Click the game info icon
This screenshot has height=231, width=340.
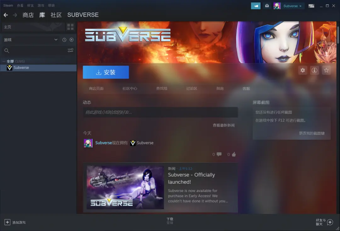point(314,70)
